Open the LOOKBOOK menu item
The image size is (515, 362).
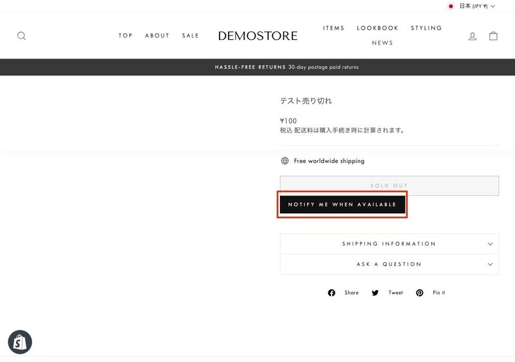point(378,28)
